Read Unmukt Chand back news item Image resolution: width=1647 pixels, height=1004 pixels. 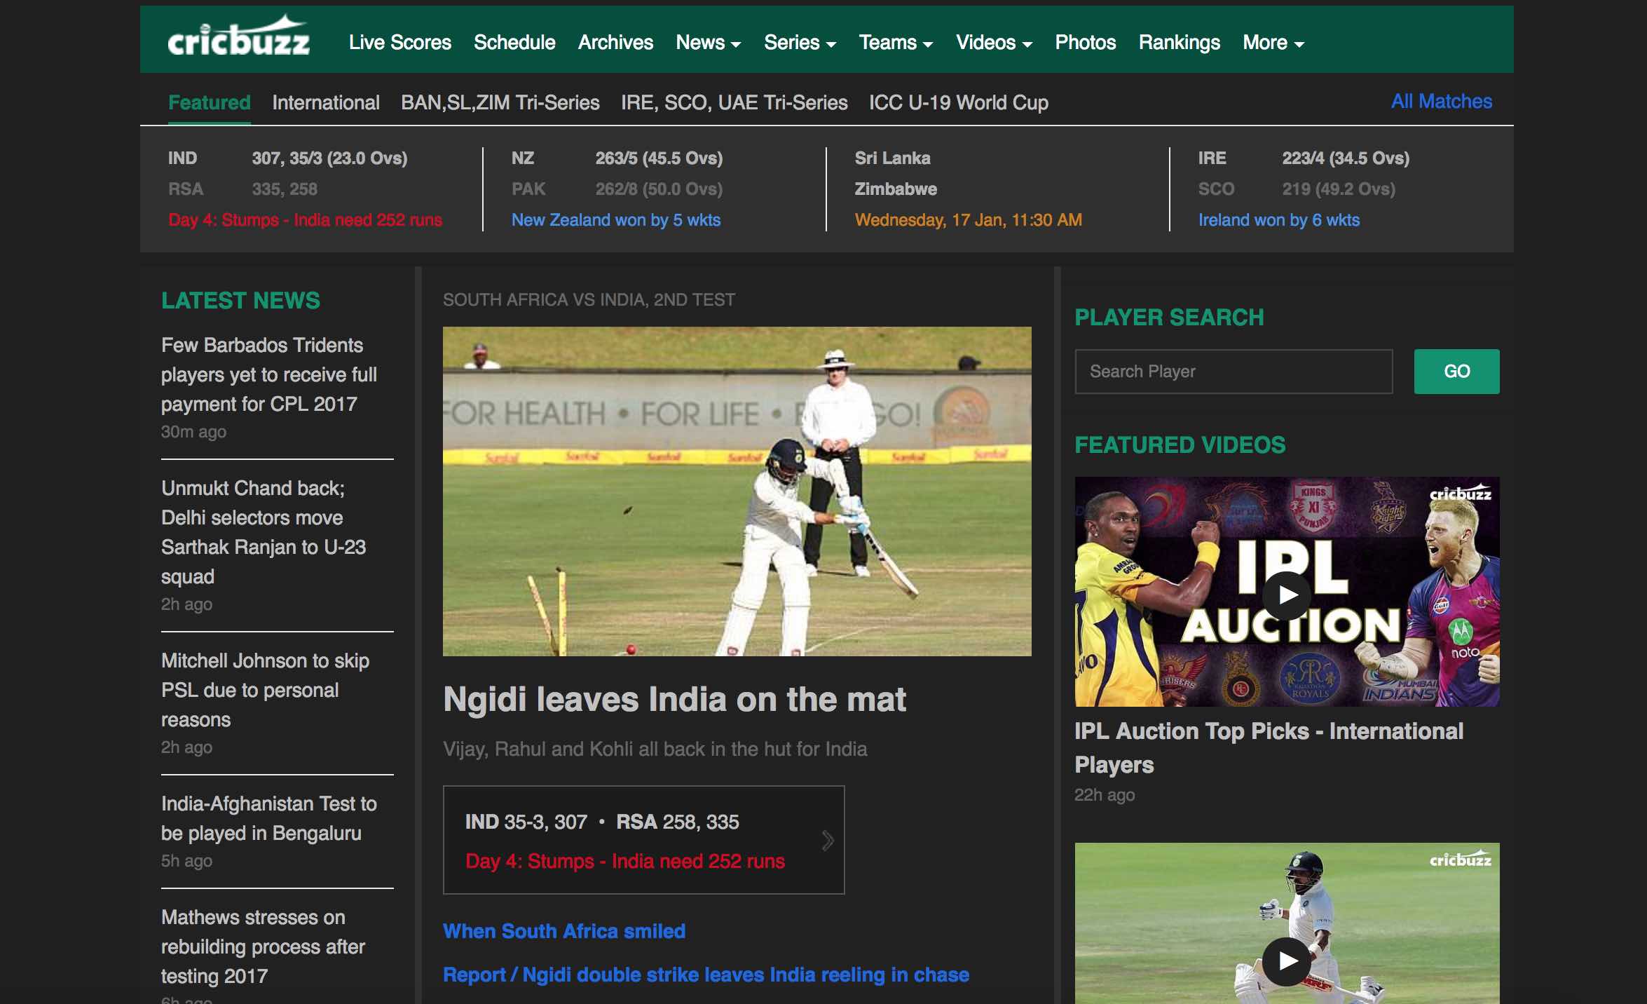(264, 532)
